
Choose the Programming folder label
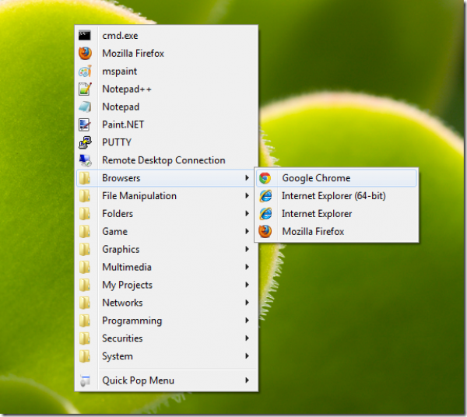click(x=132, y=321)
